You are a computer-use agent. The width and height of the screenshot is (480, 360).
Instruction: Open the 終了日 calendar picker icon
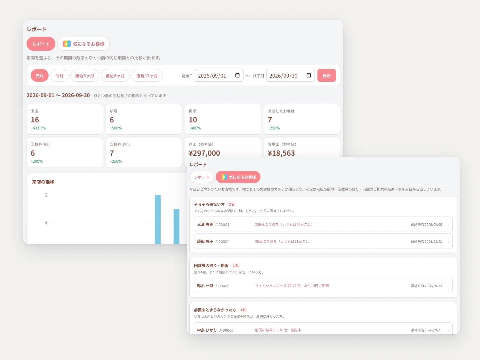tap(309, 75)
